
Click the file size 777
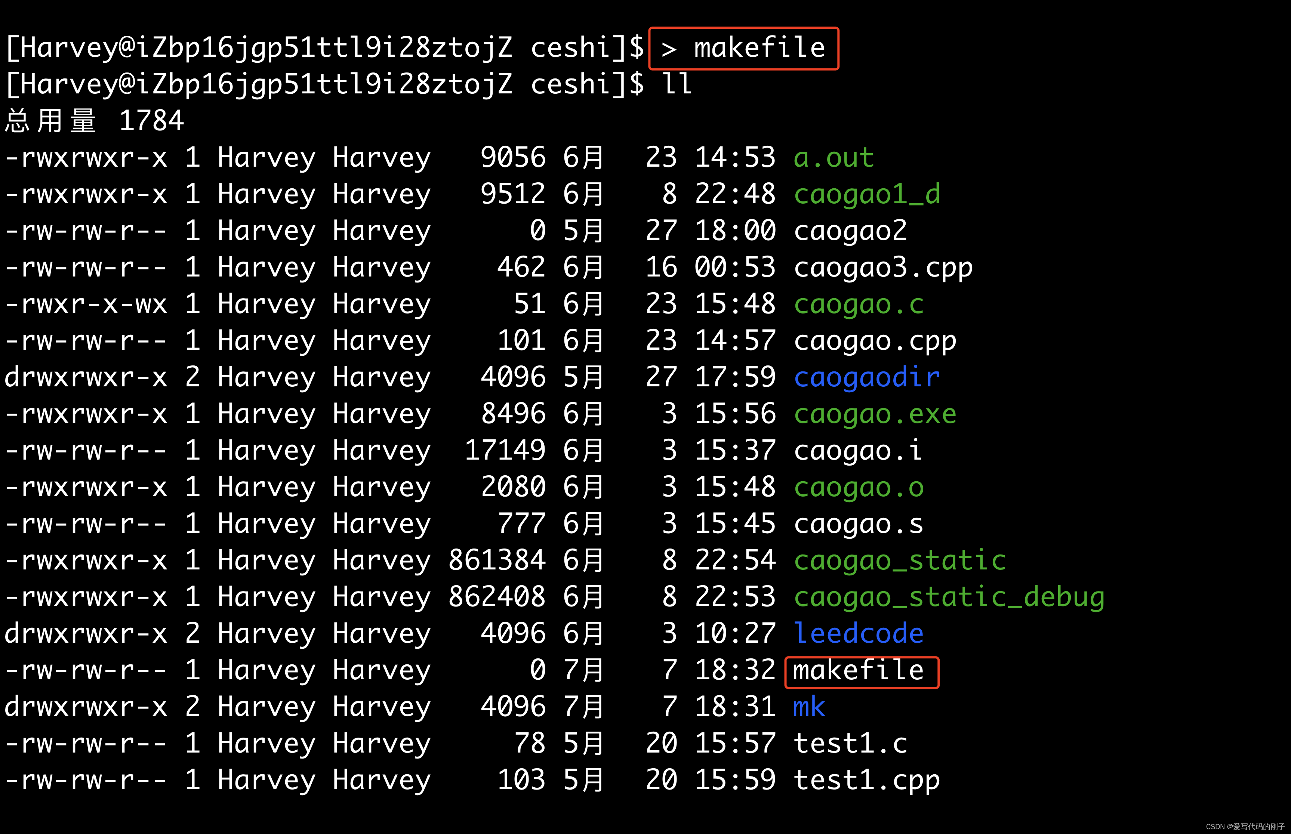(x=521, y=524)
